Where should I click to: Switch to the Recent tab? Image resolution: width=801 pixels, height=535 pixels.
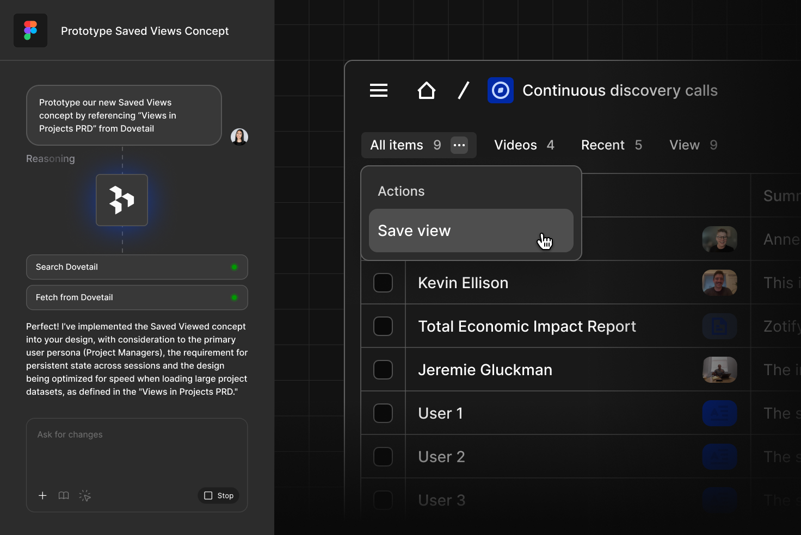pyautogui.click(x=611, y=145)
